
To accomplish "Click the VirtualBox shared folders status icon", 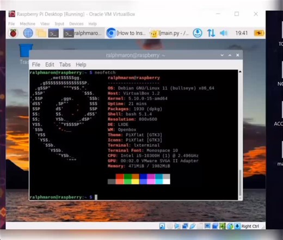I will (x=200, y=226).
